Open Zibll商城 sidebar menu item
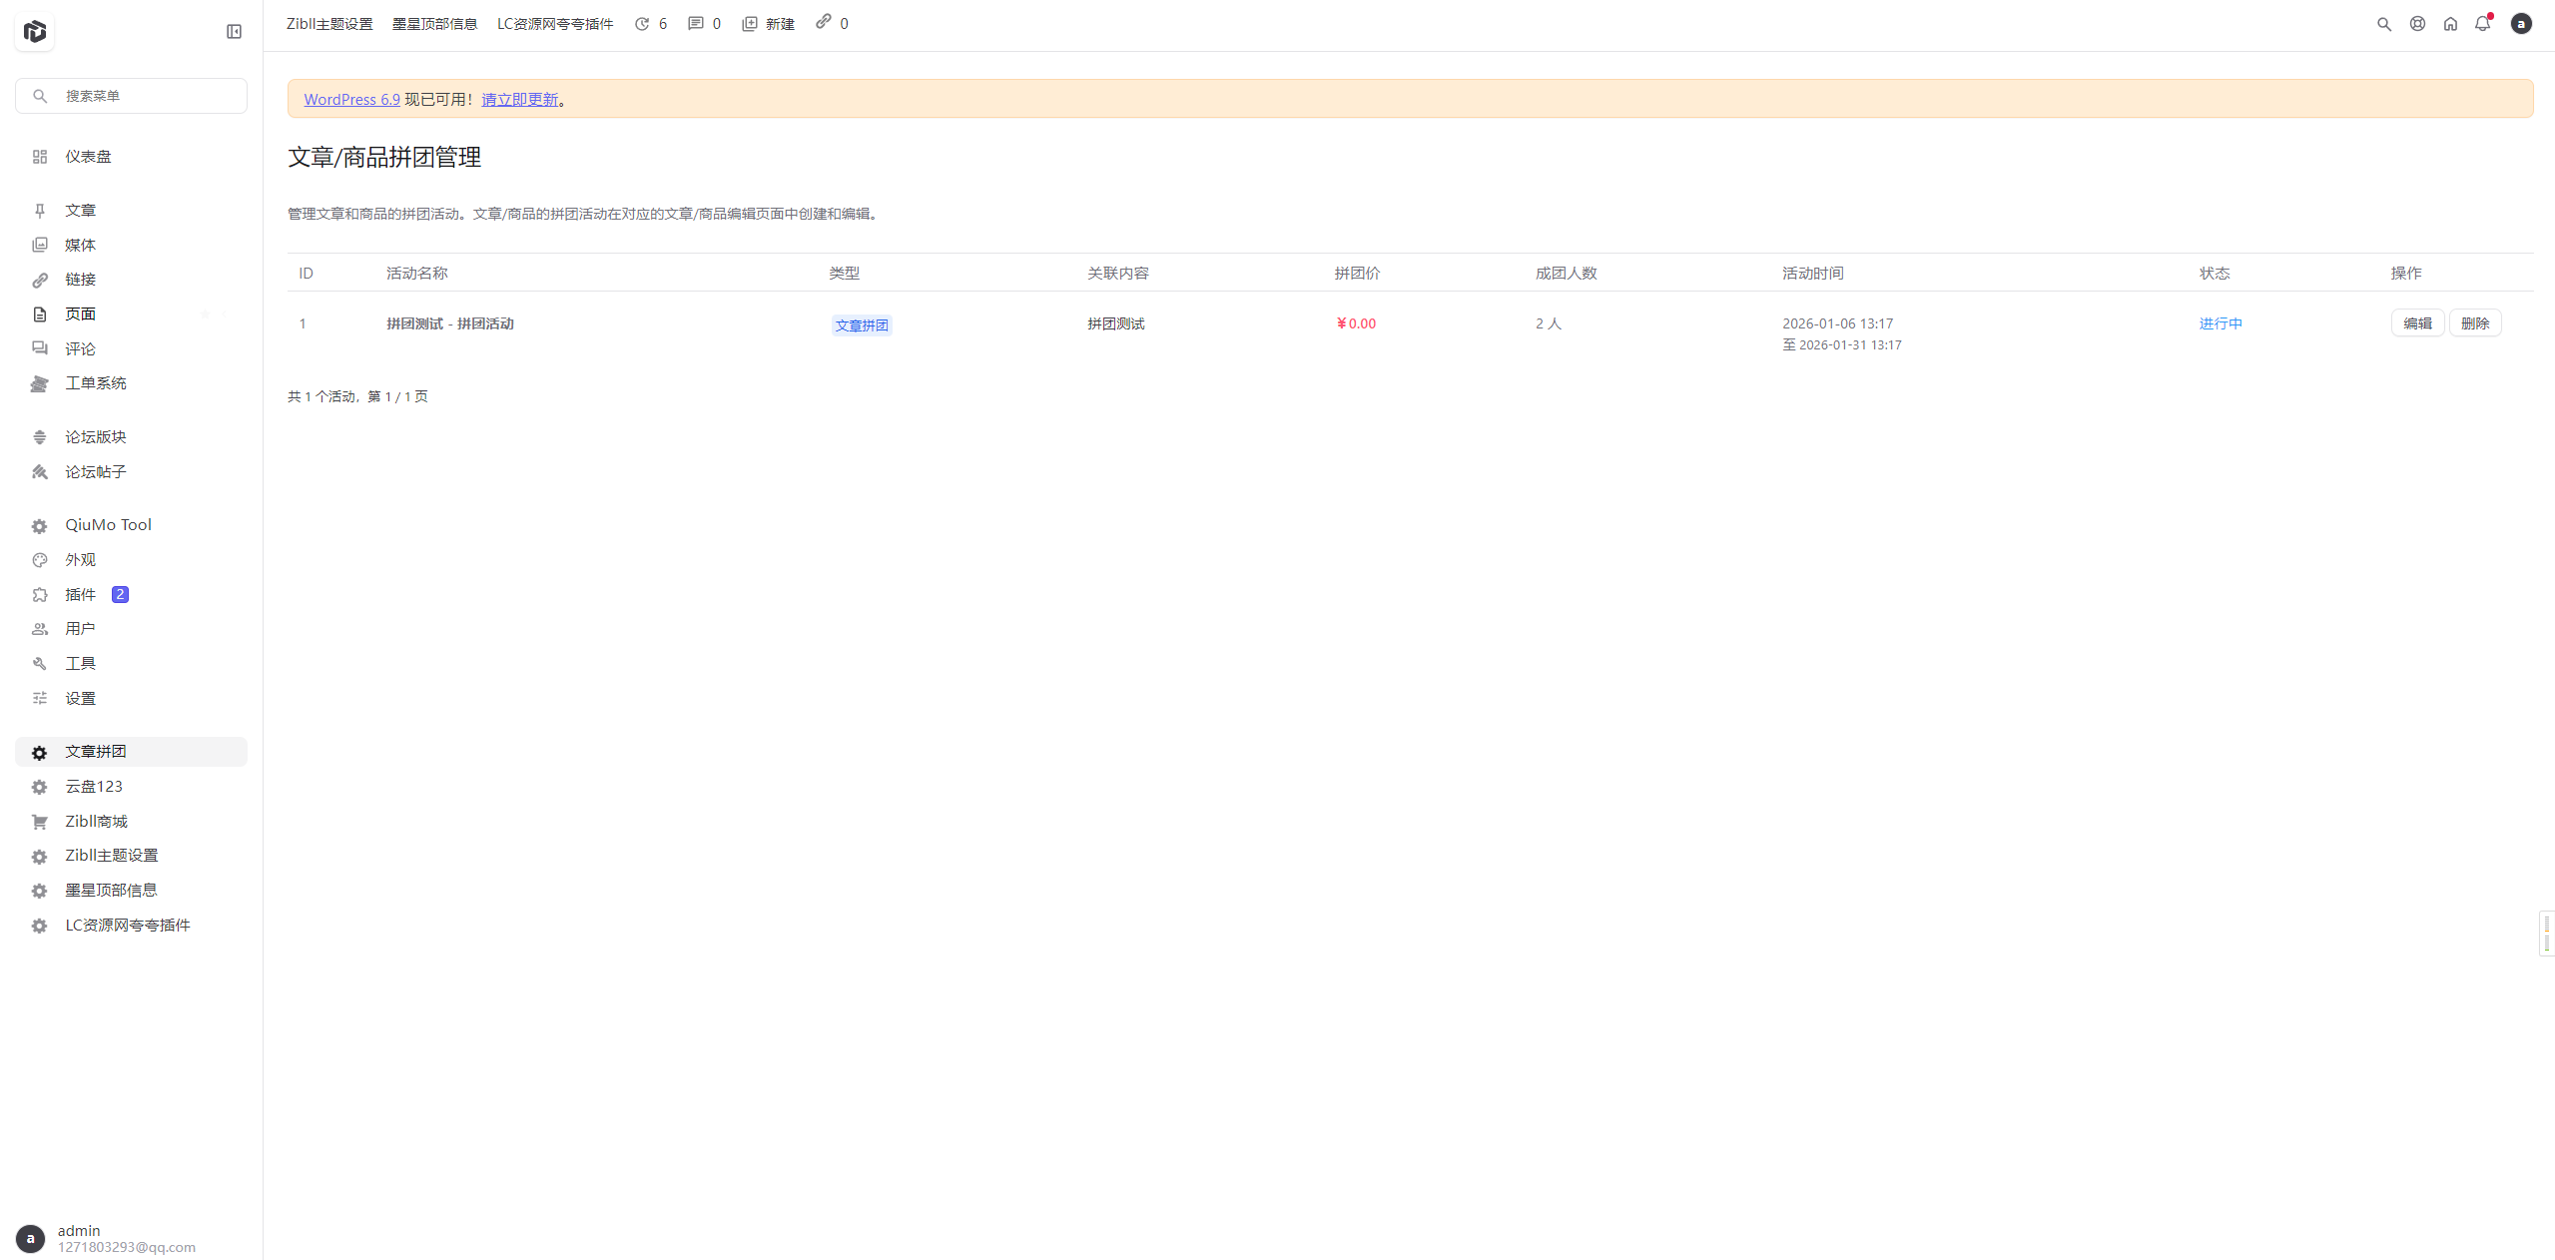Image resolution: width=2555 pixels, height=1260 pixels. (x=96, y=821)
